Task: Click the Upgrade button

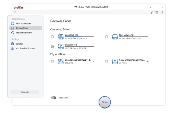Action: click(x=25, y=92)
